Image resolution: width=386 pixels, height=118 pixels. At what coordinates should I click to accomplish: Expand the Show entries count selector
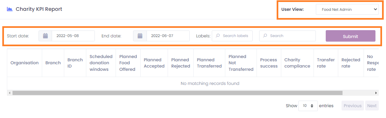(308, 106)
